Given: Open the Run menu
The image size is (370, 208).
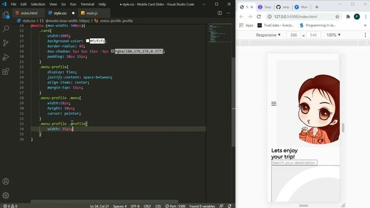Looking at the screenshot, I should [x=73, y=4].
